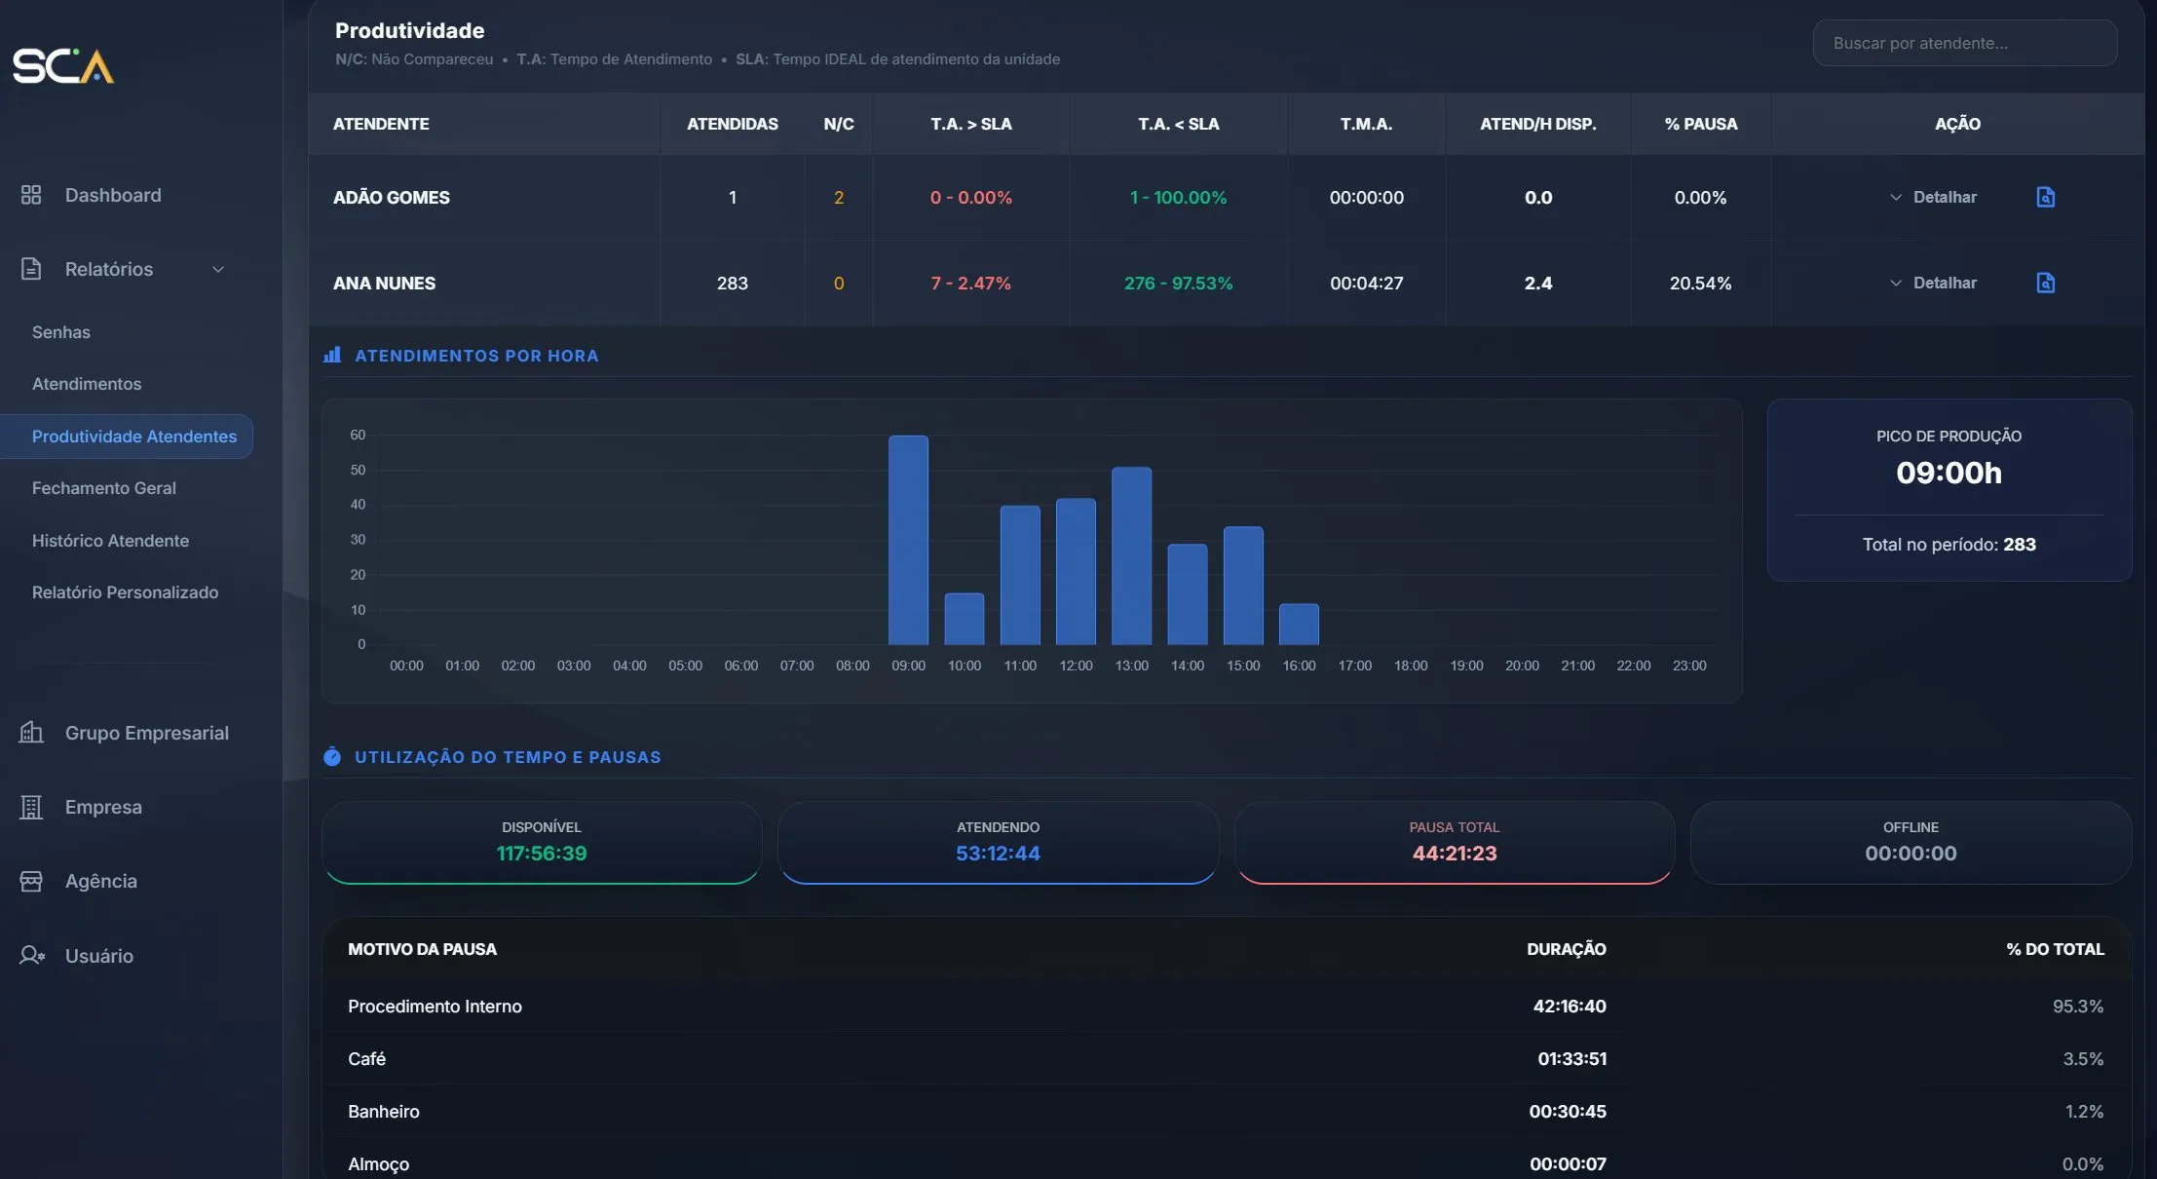
Task: Click the SCA logo
Action: (x=63, y=66)
